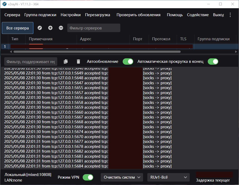Viewport: 239px width, 185px height.
Task: Turn off the Режим VPN toggle
Action: point(88,177)
